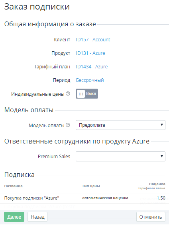This screenshot has height=225, width=169.
Task: Select row Покупка подписки "Azure"
Action: pos(84,198)
